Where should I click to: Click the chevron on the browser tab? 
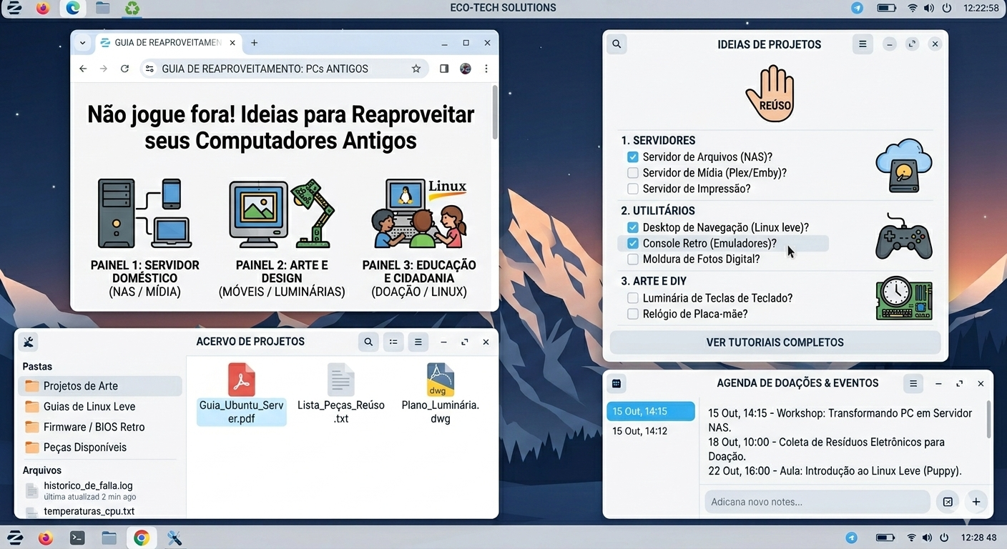[82, 43]
